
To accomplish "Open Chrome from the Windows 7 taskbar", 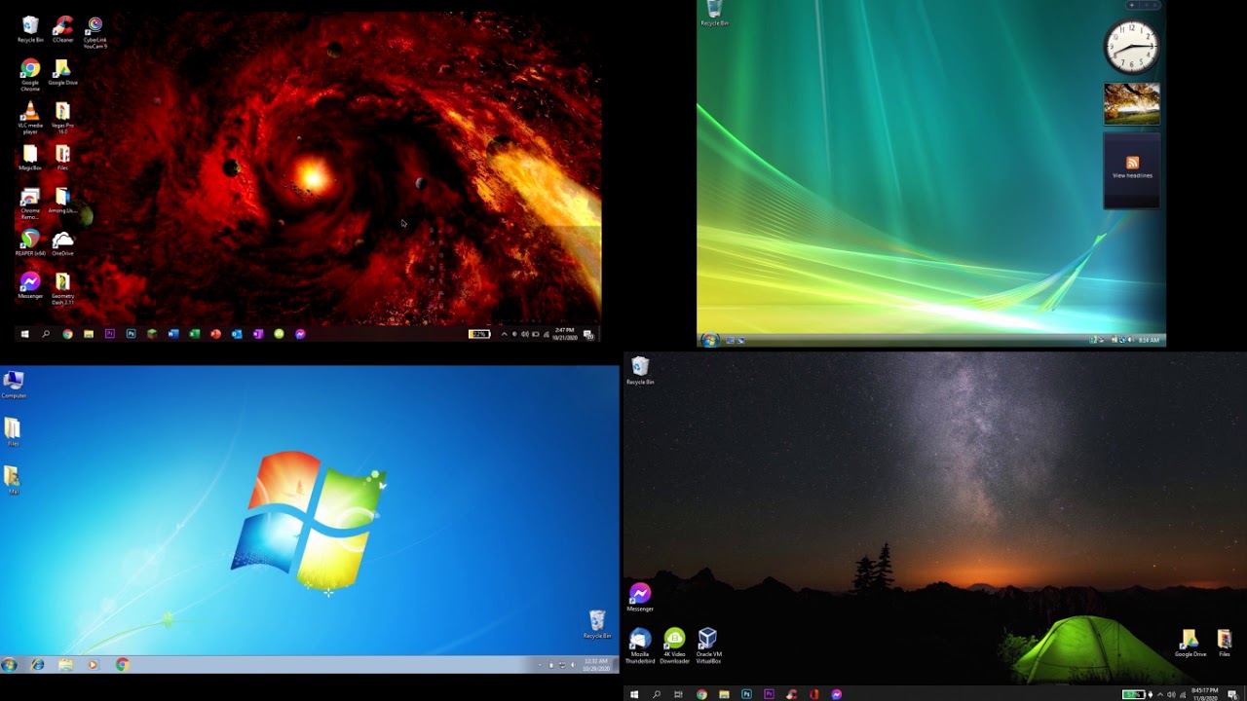I will [122, 665].
